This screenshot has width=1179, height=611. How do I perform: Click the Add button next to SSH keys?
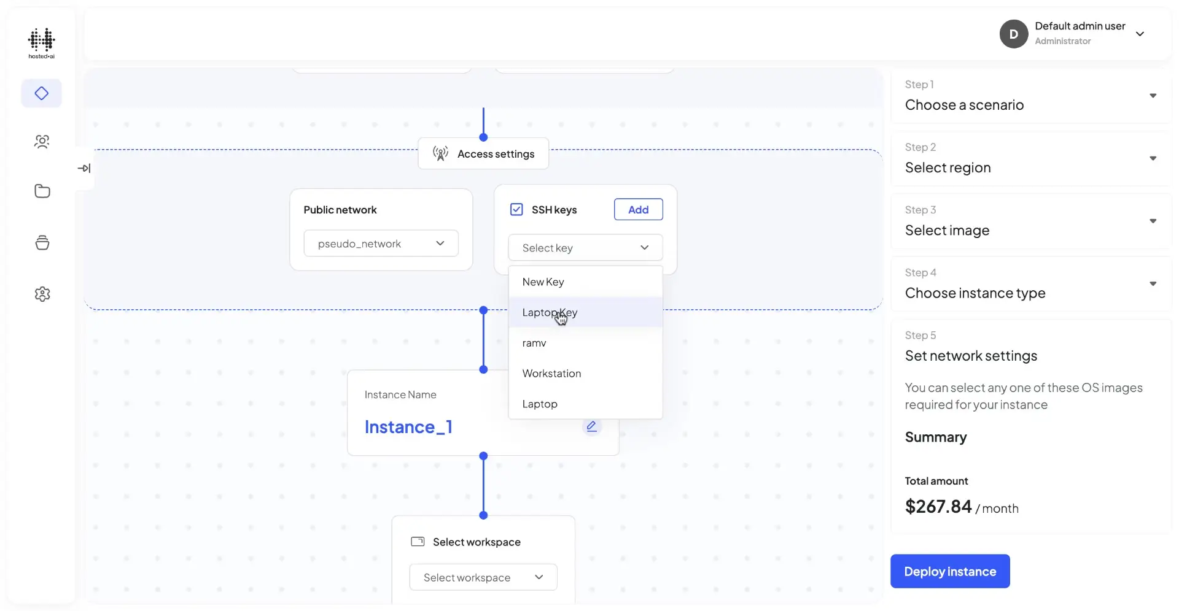coord(638,209)
